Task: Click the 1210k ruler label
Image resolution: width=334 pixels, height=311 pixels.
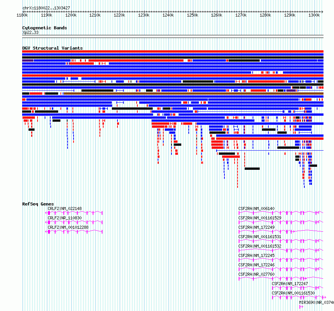Action: [x=95, y=15]
